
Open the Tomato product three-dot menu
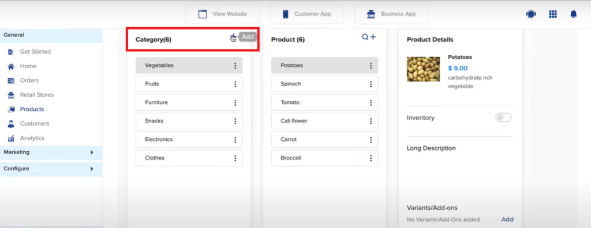tap(371, 103)
